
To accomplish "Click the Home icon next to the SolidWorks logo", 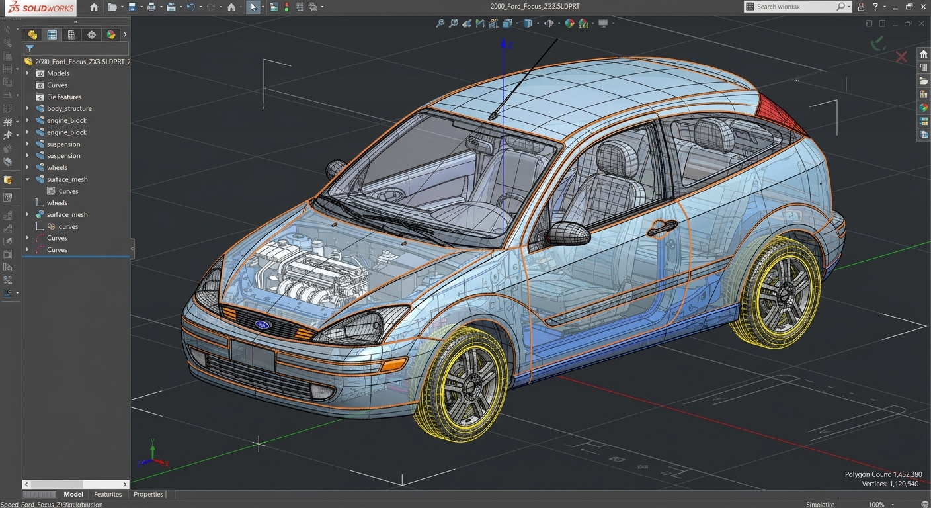I will 95,7.
